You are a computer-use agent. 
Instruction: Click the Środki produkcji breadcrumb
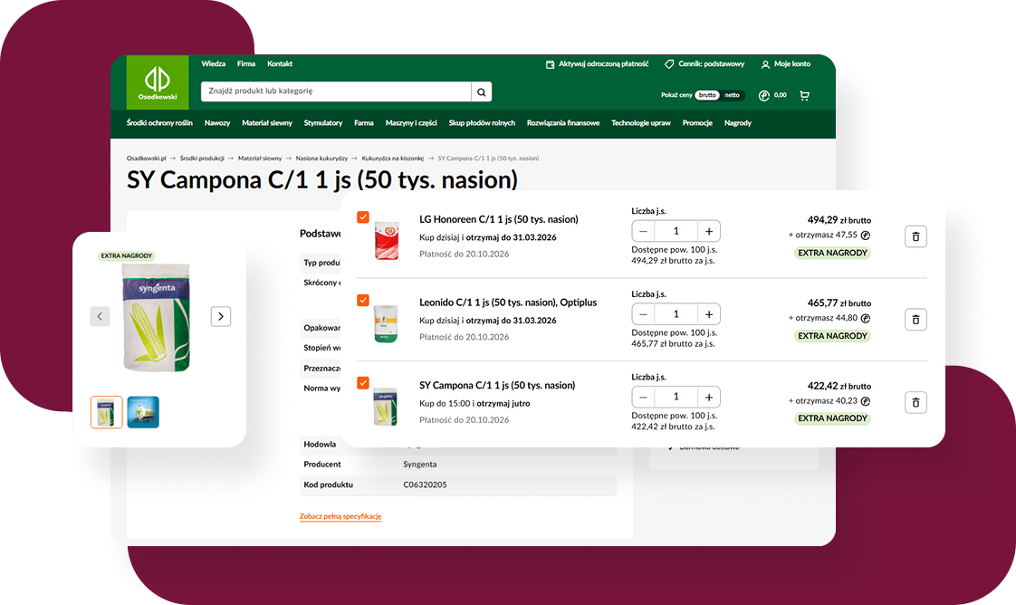point(202,158)
